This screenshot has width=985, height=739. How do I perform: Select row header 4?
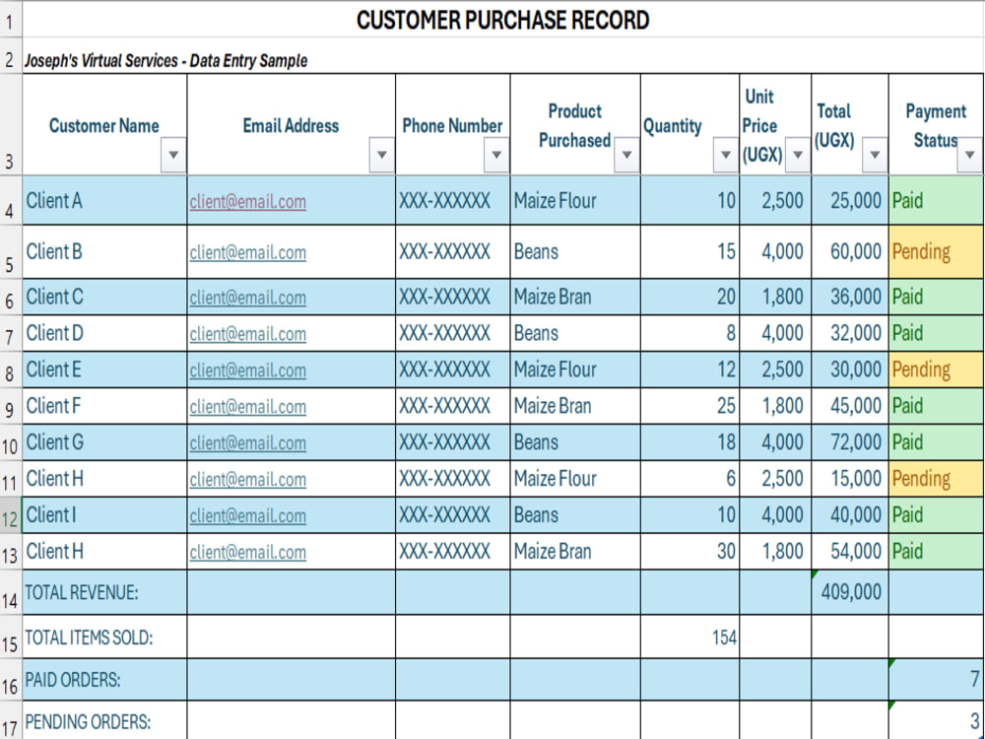click(10, 200)
